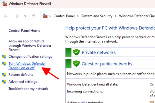Click green shield icon for Private networks
Viewport: 155px width, 103px height.
click(x=76, y=52)
